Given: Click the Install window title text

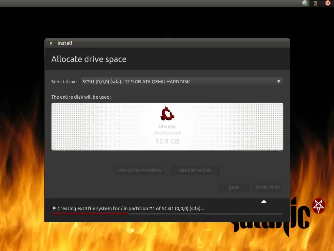Looking at the screenshot, I should (65, 43).
